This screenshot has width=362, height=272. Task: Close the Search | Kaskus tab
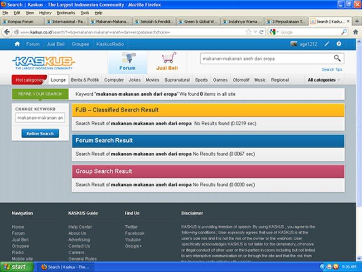[348, 21]
